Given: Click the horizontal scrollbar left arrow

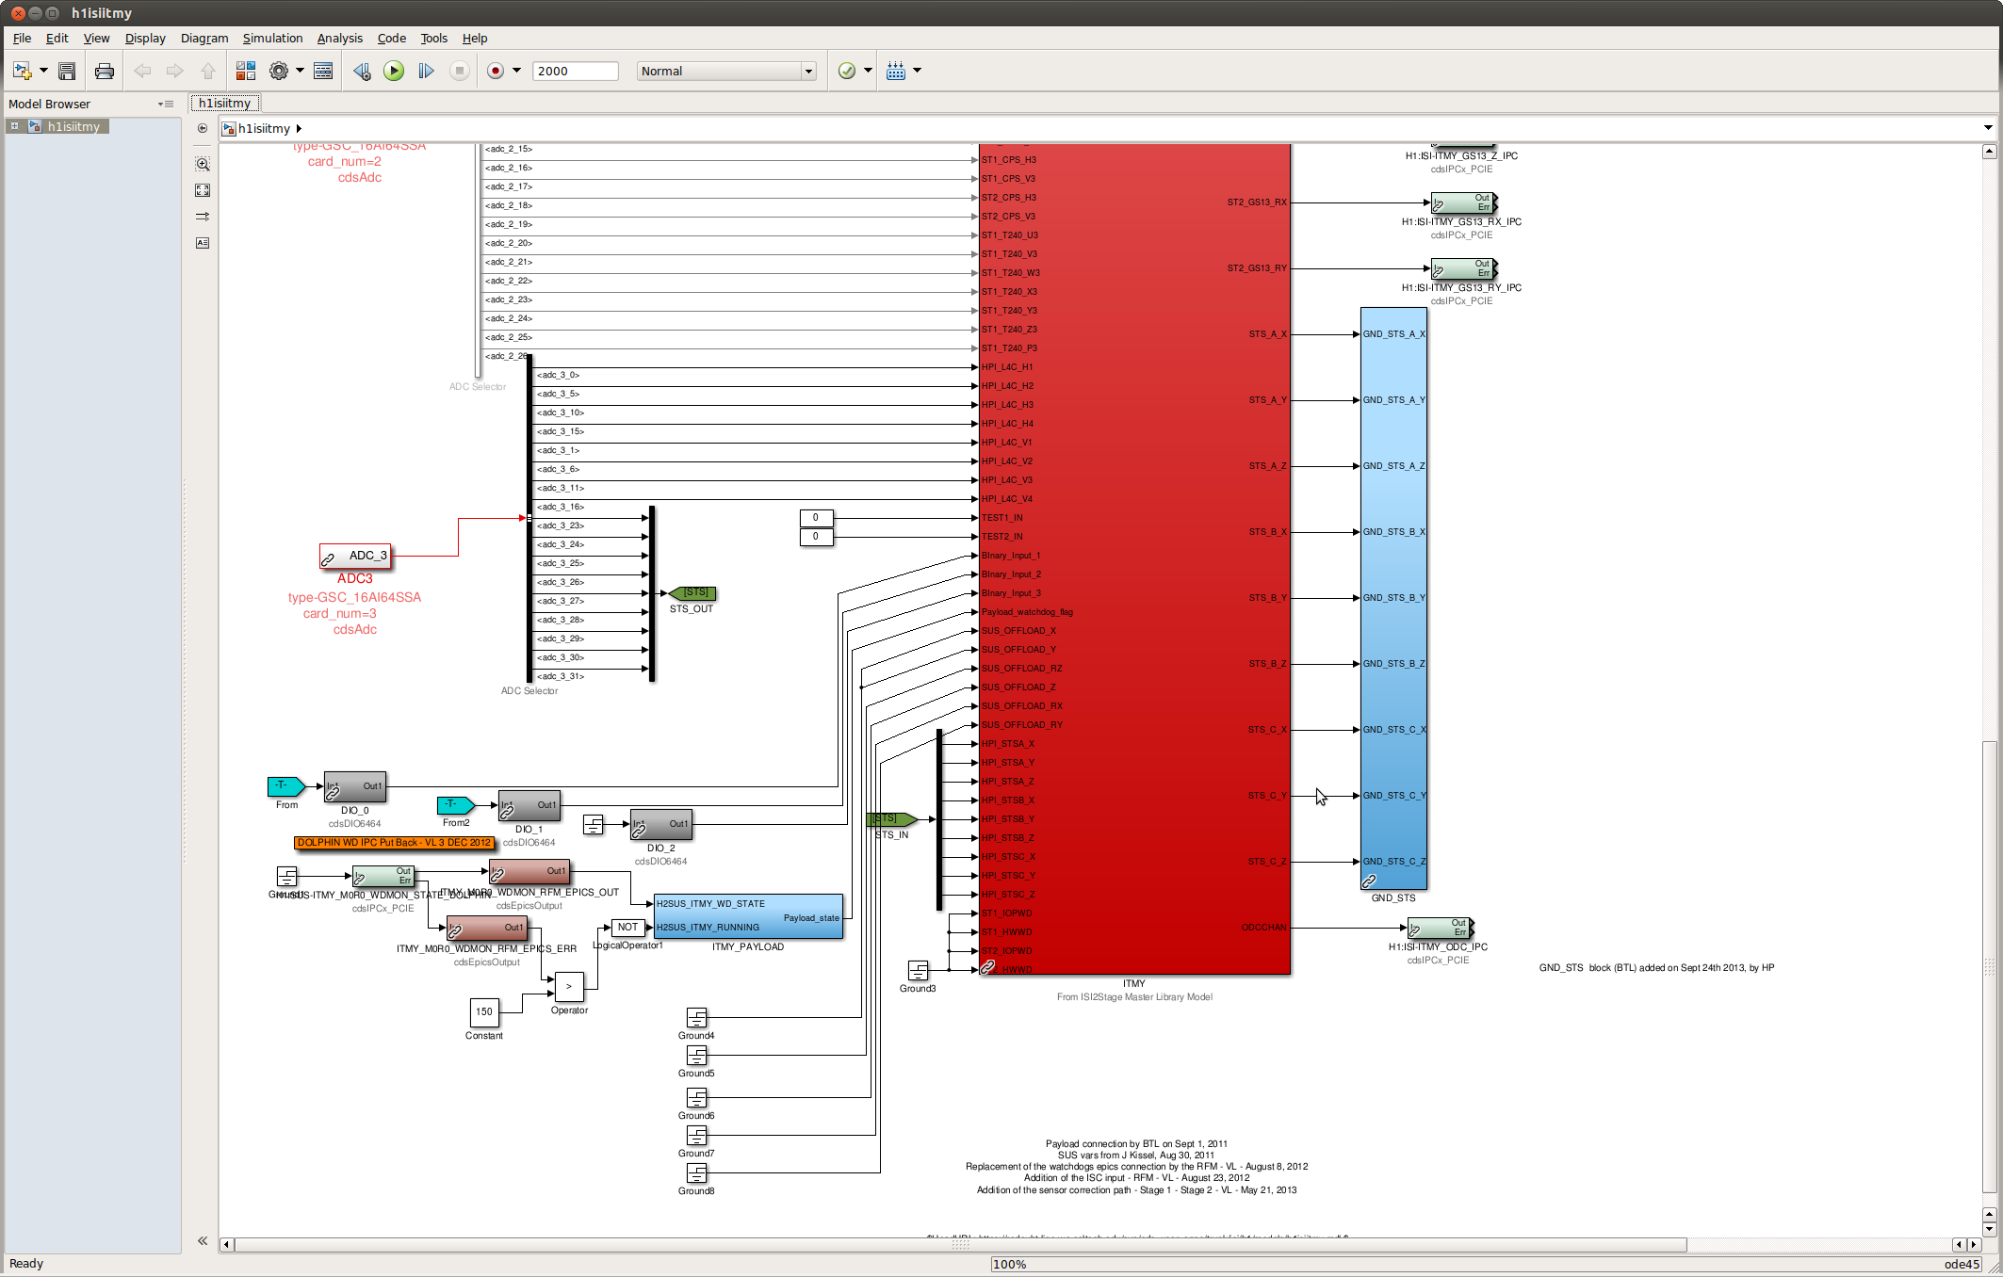Looking at the screenshot, I should click(x=226, y=1244).
